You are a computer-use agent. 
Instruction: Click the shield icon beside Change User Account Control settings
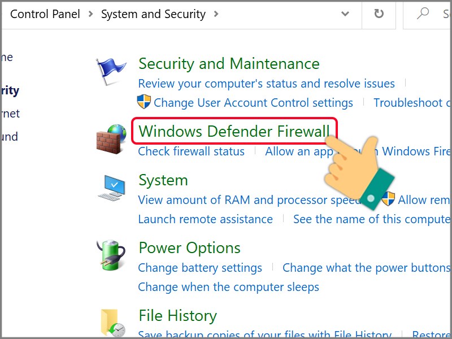pos(144,103)
